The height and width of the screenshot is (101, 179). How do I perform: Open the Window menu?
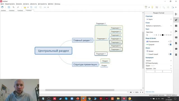[x=51, y=4]
